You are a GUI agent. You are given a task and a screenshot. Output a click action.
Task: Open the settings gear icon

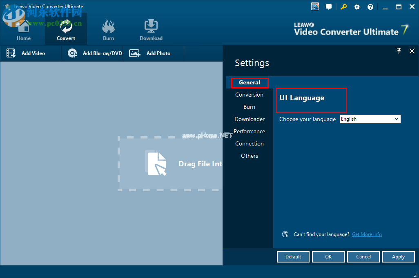coord(357,7)
